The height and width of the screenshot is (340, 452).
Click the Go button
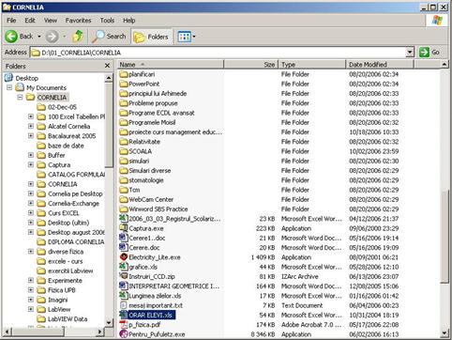(429, 53)
